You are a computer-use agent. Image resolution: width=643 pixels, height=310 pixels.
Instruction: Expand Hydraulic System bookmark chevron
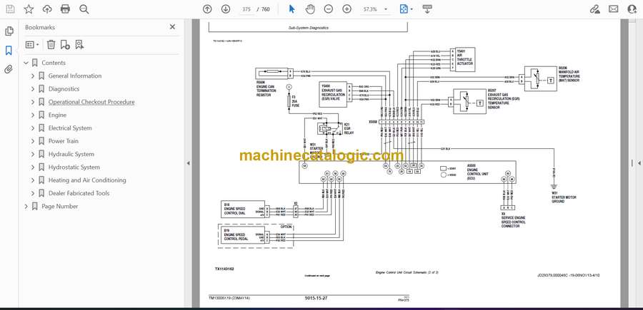point(33,154)
